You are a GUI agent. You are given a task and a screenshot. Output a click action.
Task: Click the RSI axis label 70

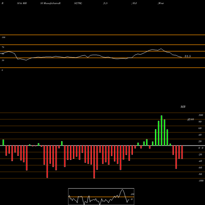click(x=3, y=47)
